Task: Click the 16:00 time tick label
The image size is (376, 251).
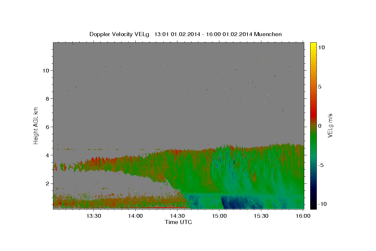Action: click(x=303, y=216)
